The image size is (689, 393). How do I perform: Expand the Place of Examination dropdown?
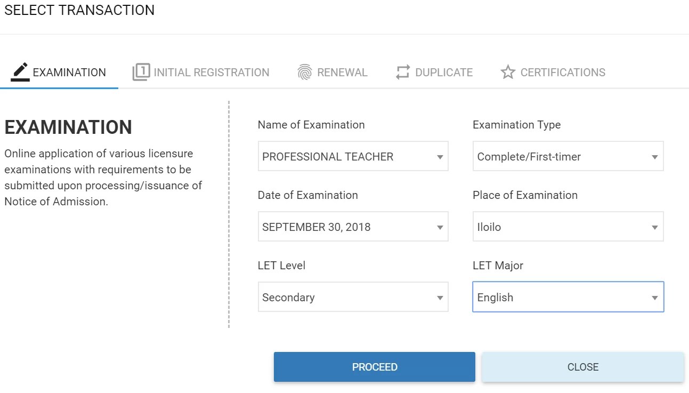pos(568,227)
